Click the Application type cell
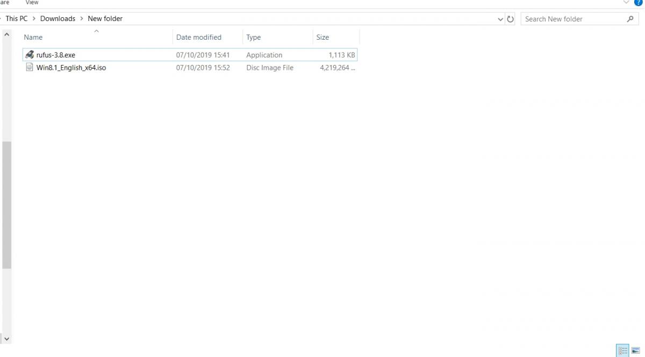 [264, 55]
